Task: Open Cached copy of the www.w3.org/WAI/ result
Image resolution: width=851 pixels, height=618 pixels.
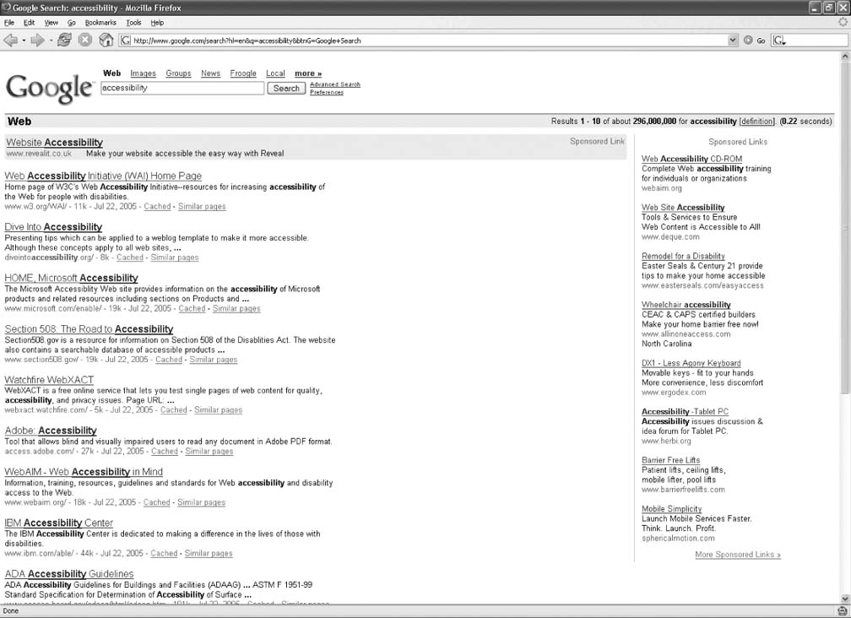Action: pos(157,207)
